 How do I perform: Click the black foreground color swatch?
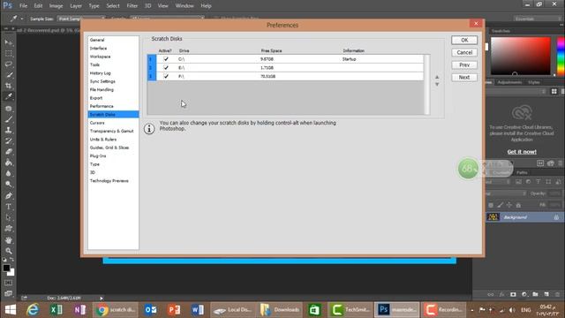6,268
